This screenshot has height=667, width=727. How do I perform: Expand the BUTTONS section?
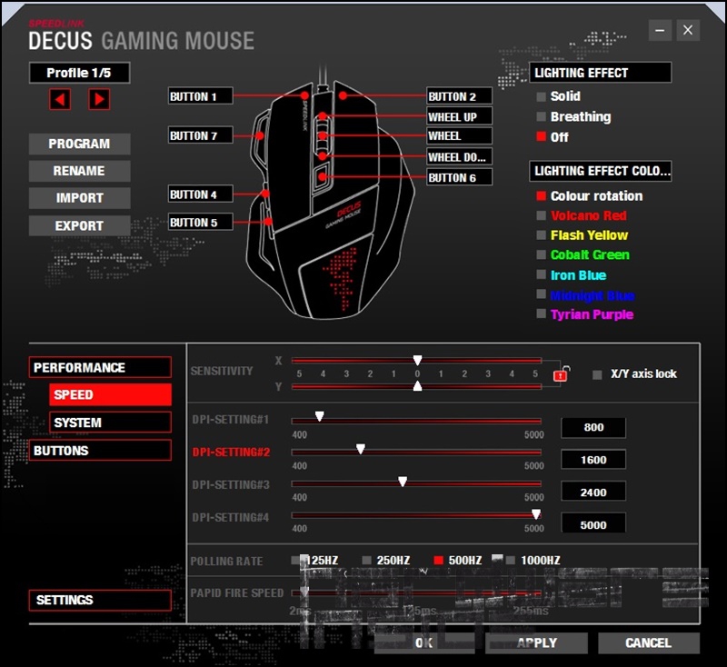[100, 450]
